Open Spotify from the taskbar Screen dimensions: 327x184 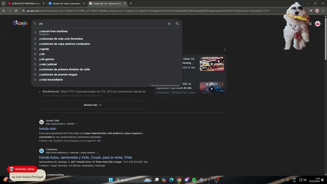[194, 180]
